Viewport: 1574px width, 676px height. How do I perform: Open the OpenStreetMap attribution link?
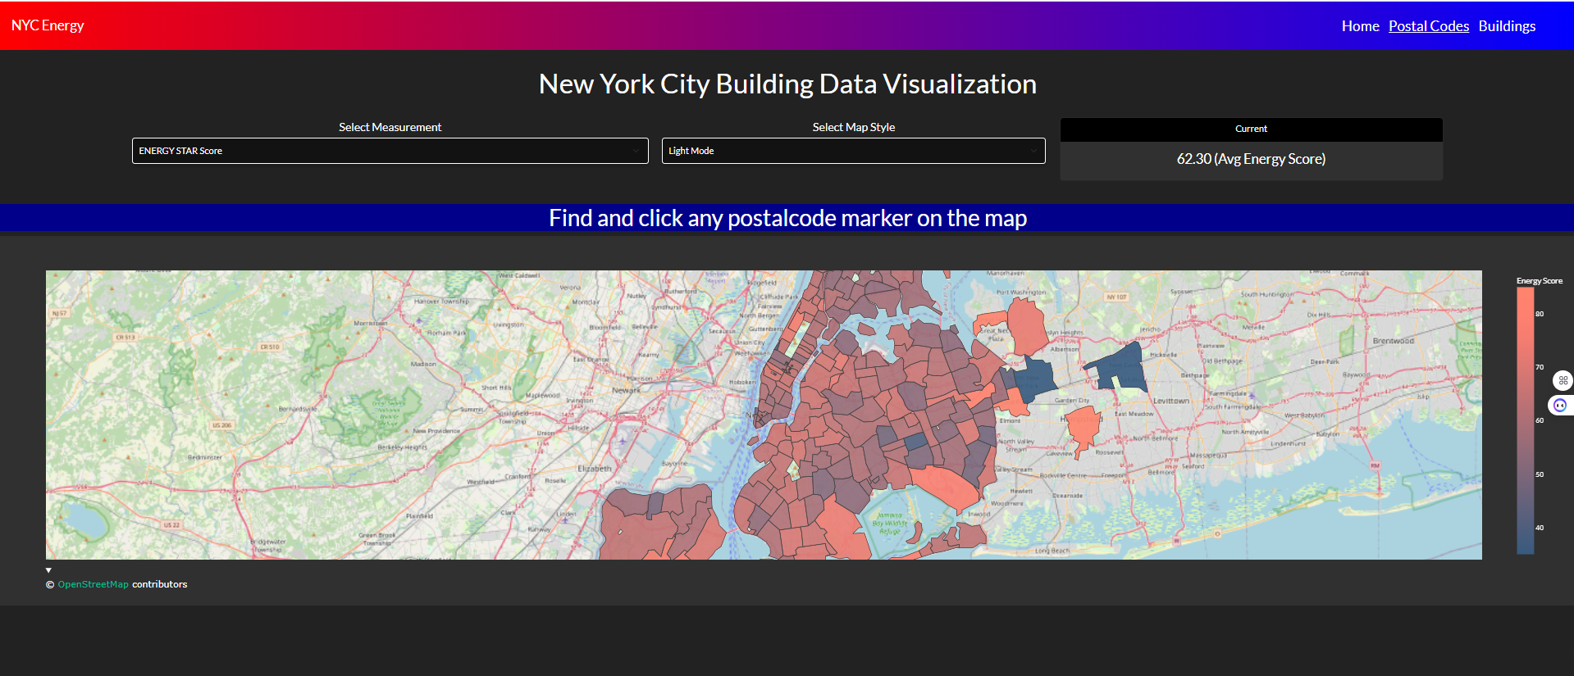(93, 584)
